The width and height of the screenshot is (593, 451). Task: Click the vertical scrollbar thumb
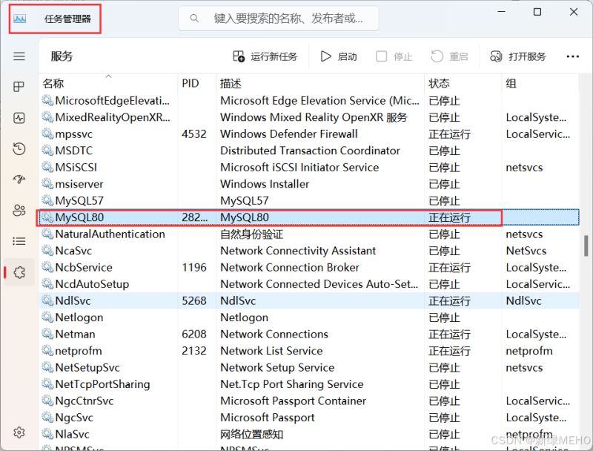(x=586, y=246)
